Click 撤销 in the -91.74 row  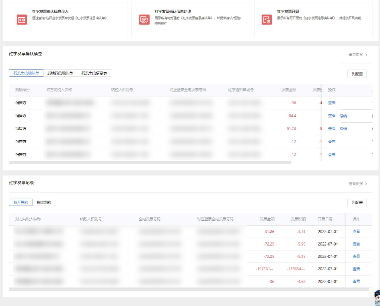[343, 129]
